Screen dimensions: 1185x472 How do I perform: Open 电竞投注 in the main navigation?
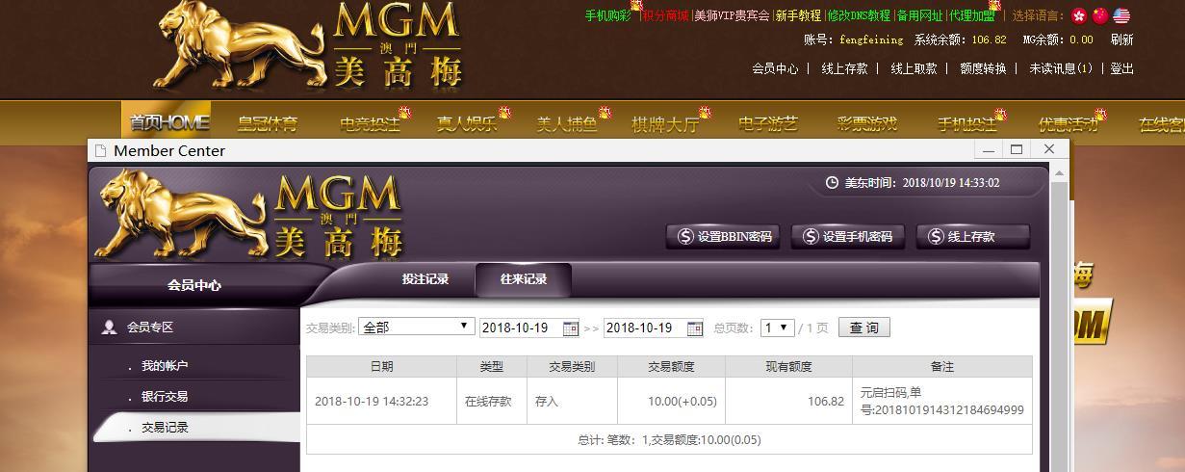pyautogui.click(x=370, y=123)
